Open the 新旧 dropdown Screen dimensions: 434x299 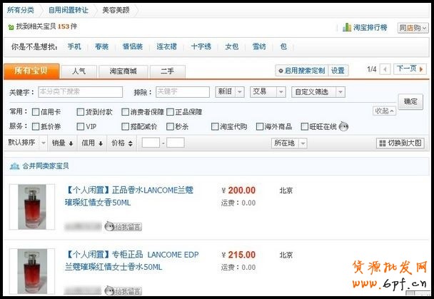coord(230,92)
